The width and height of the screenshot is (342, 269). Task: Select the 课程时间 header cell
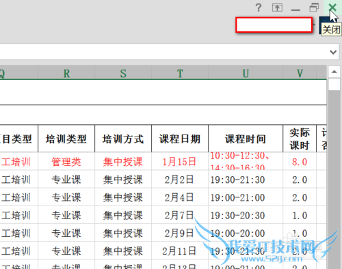[246, 139]
